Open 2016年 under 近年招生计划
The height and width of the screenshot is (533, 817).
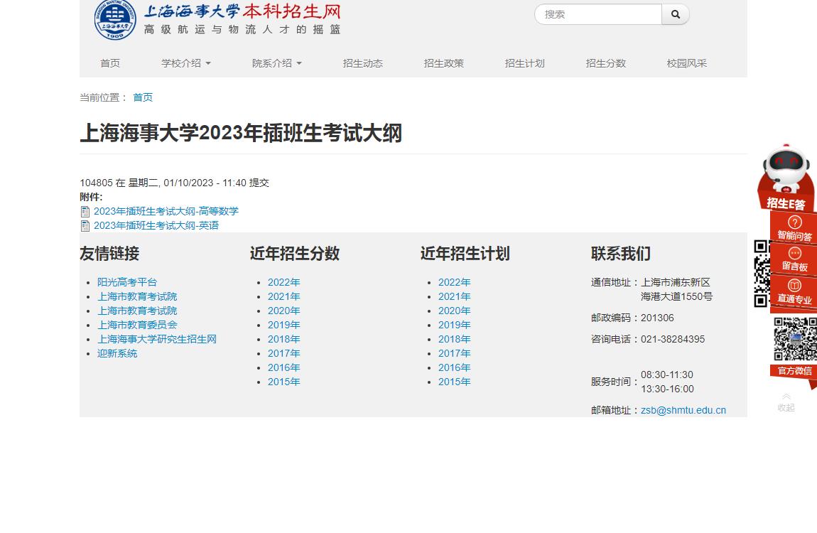[455, 368]
